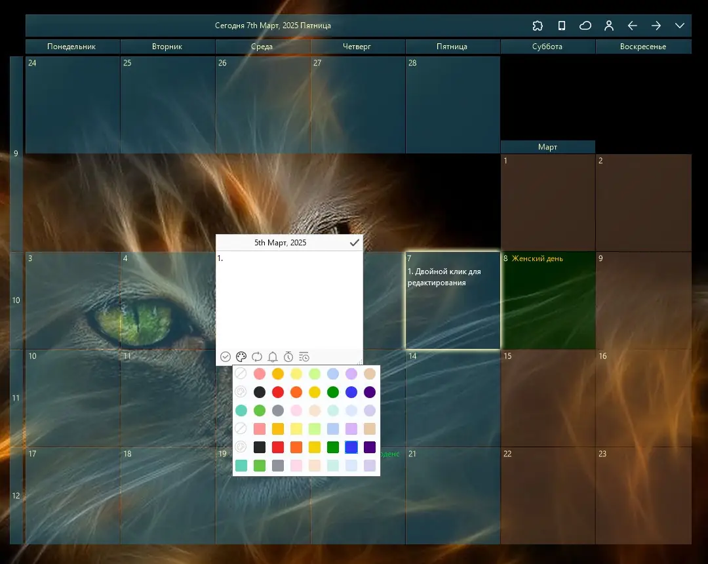The width and height of the screenshot is (708, 564).
Task: Click the mobile device icon in header
Action: 562,26
